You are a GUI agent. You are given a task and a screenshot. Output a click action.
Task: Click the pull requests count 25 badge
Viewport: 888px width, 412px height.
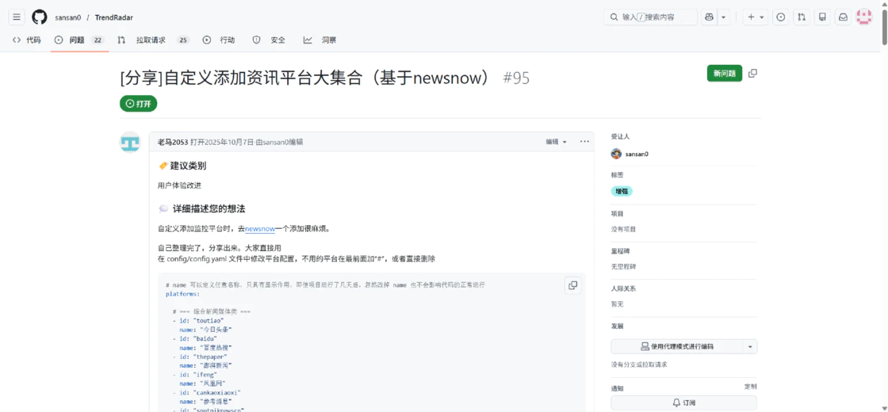point(183,40)
